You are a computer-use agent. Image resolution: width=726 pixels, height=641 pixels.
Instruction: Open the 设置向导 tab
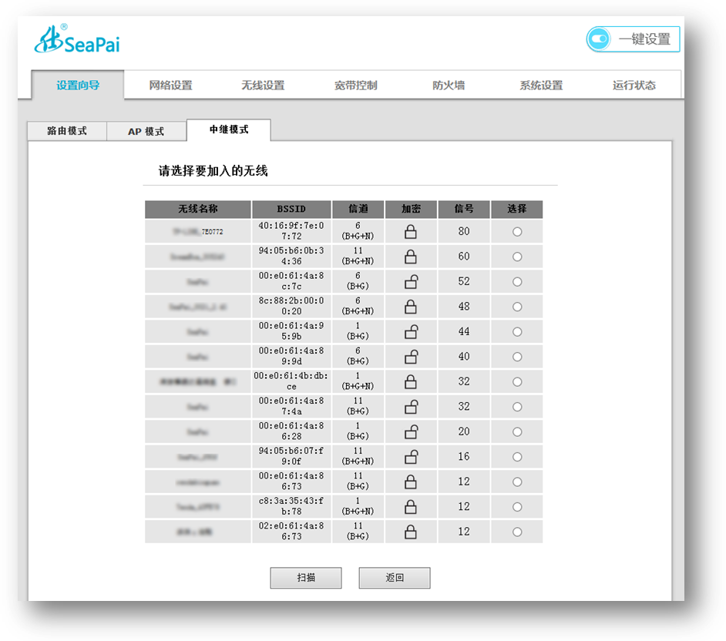click(x=78, y=86)
